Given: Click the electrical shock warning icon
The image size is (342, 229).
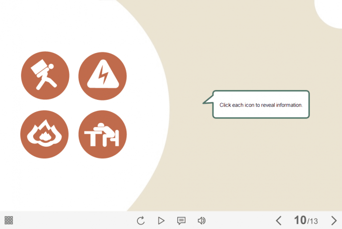Looking at the screenshot, I should click(x=103, y=76).
